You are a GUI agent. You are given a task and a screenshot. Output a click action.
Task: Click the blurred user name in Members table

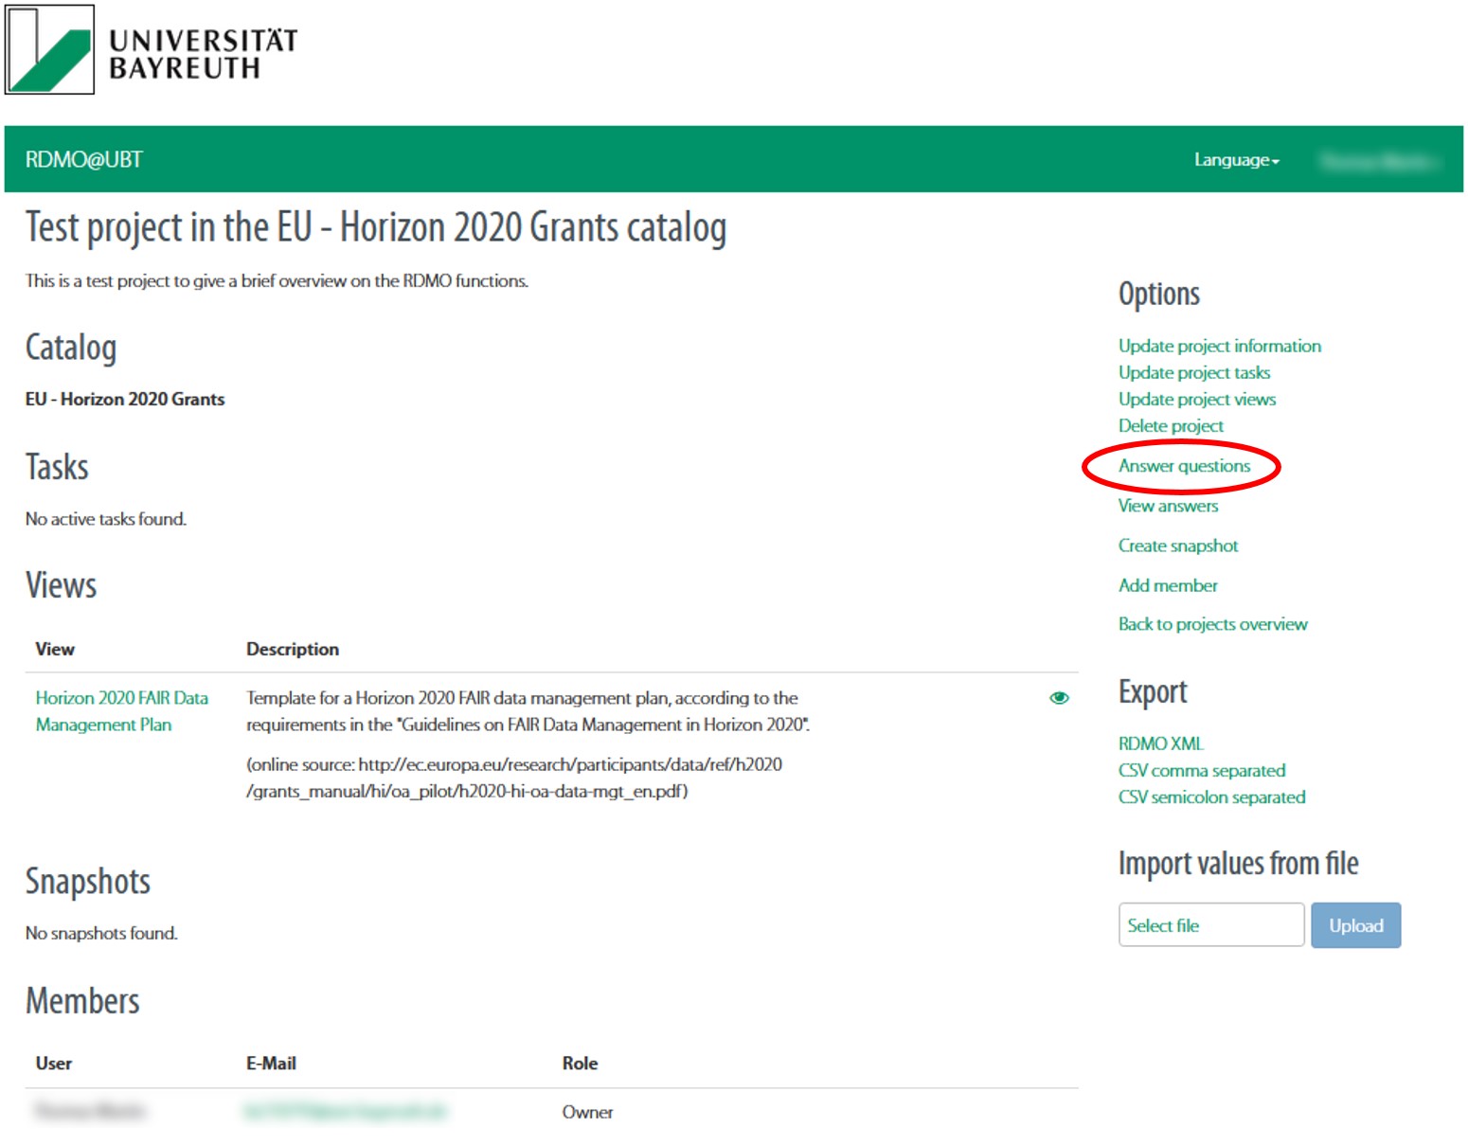click(x=89, y=1111)
